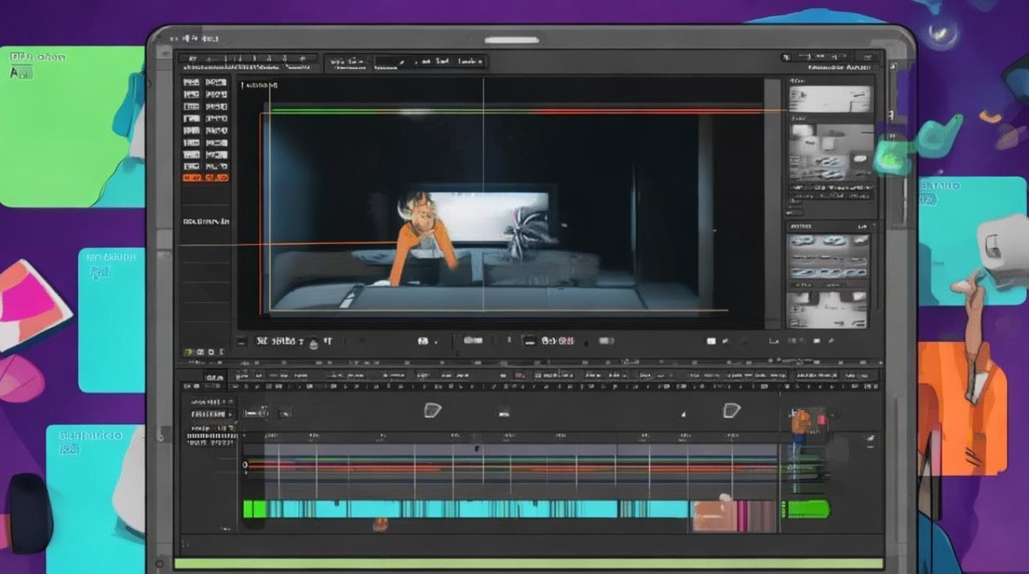The image size is (1029, 574).
Task: Click the pencil icon at bottom-right of timeline
Action: pos(871,439)
